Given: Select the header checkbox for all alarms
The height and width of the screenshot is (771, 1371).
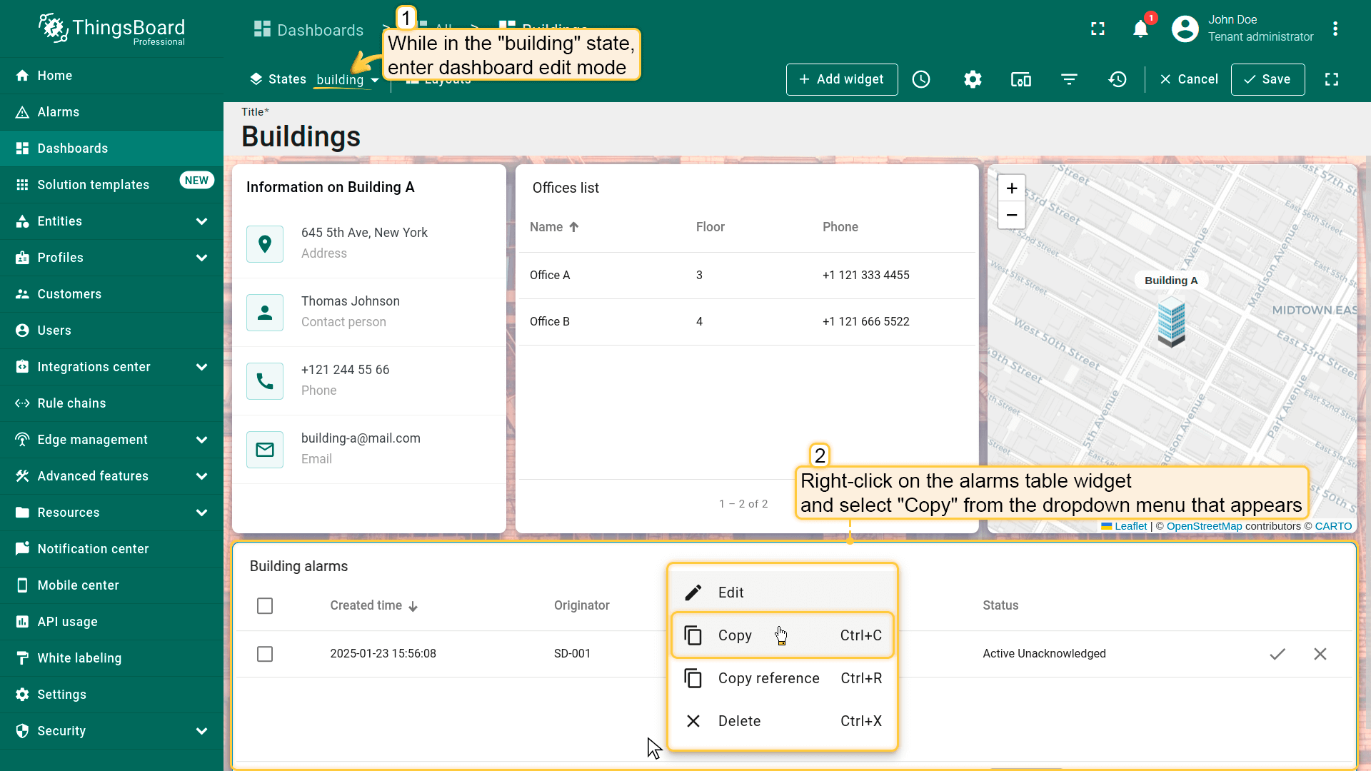Looking at the screenshot, I should point(265,606).
